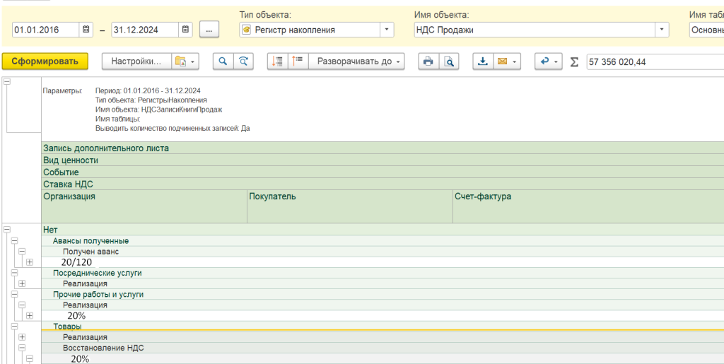Open print preview icon

pos(449,61)
